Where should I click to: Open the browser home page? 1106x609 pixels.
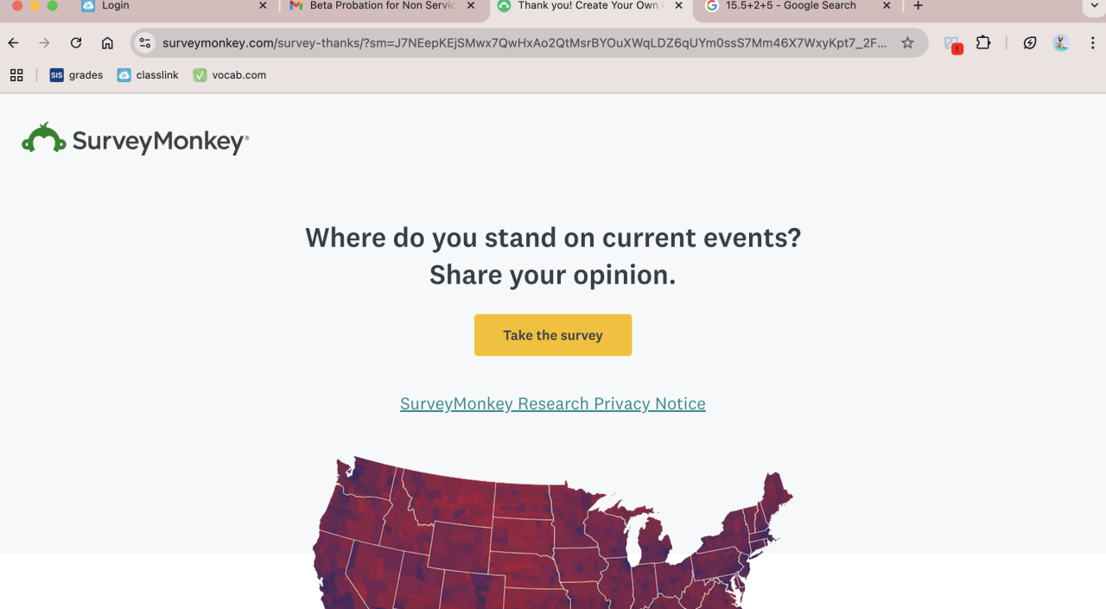click(x=107, y=43)
